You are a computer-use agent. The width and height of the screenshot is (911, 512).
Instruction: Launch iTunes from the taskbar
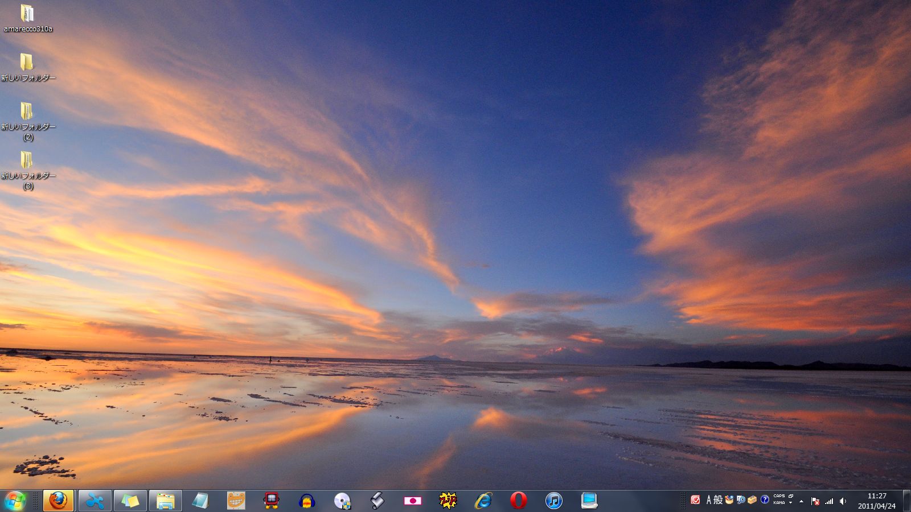click(x=554, y=501)
